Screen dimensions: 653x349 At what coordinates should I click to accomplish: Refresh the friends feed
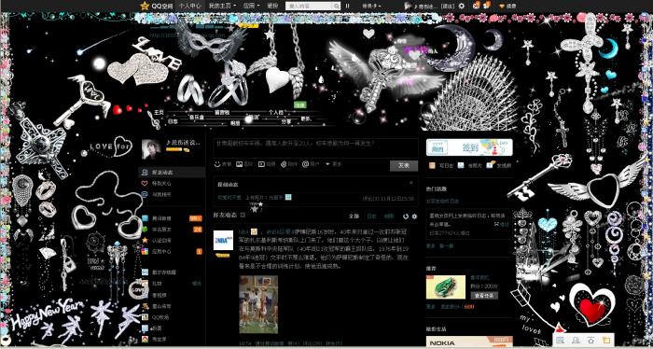point(406,216)
